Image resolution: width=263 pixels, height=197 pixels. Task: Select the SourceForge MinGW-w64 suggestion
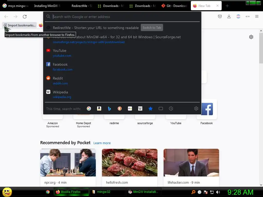coord(122,39)
